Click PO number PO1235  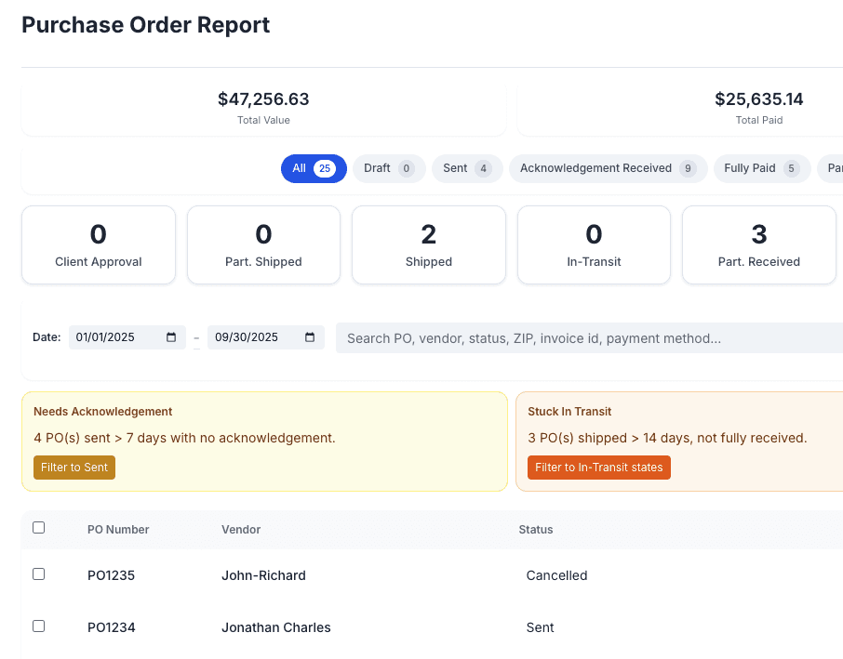tap(112, 575)
